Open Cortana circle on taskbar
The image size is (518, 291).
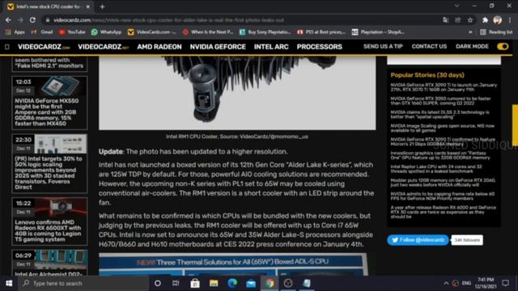pyautogui.click(x=158, y=283)
